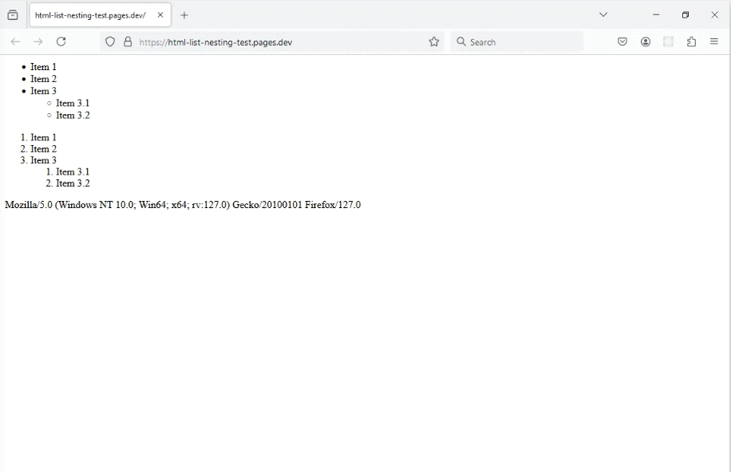This screenshot has height=472, width=731.
Task: Close the html-list-nesting-test tab
Action: [160, 15]
